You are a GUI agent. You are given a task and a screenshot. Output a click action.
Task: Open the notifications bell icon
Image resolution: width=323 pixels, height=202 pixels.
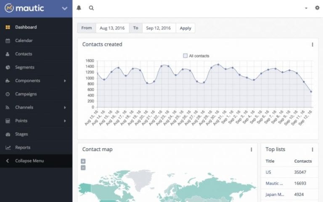tap(79, 8)
